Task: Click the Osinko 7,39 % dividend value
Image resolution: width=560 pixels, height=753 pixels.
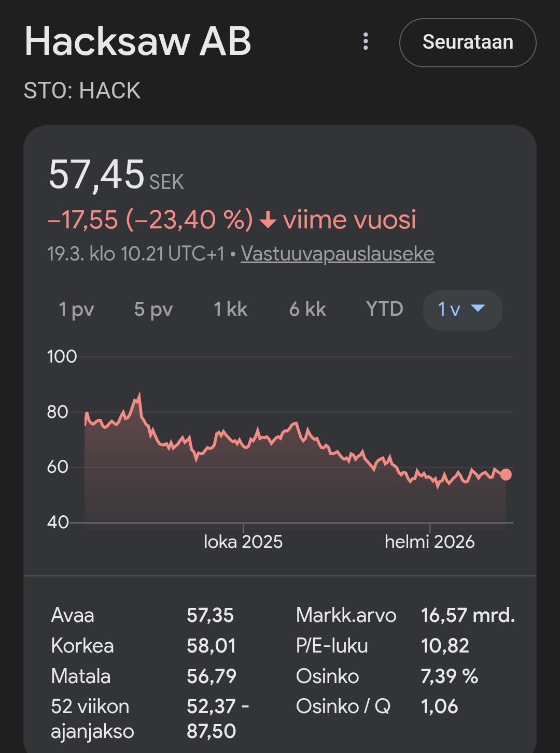Action: click(x=449, y=676)
